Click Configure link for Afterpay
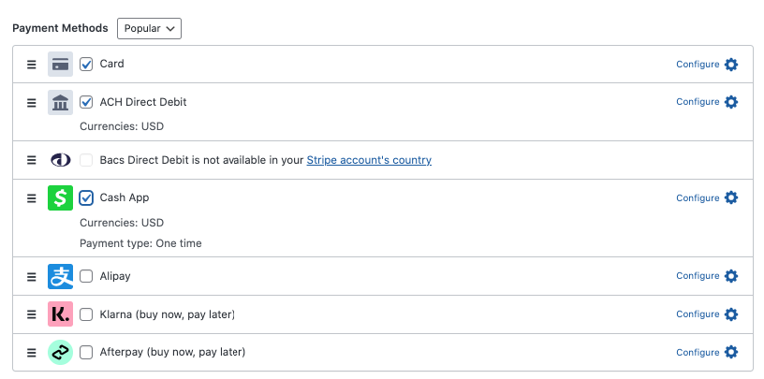The image size is (764, 379). coord(698,353)
